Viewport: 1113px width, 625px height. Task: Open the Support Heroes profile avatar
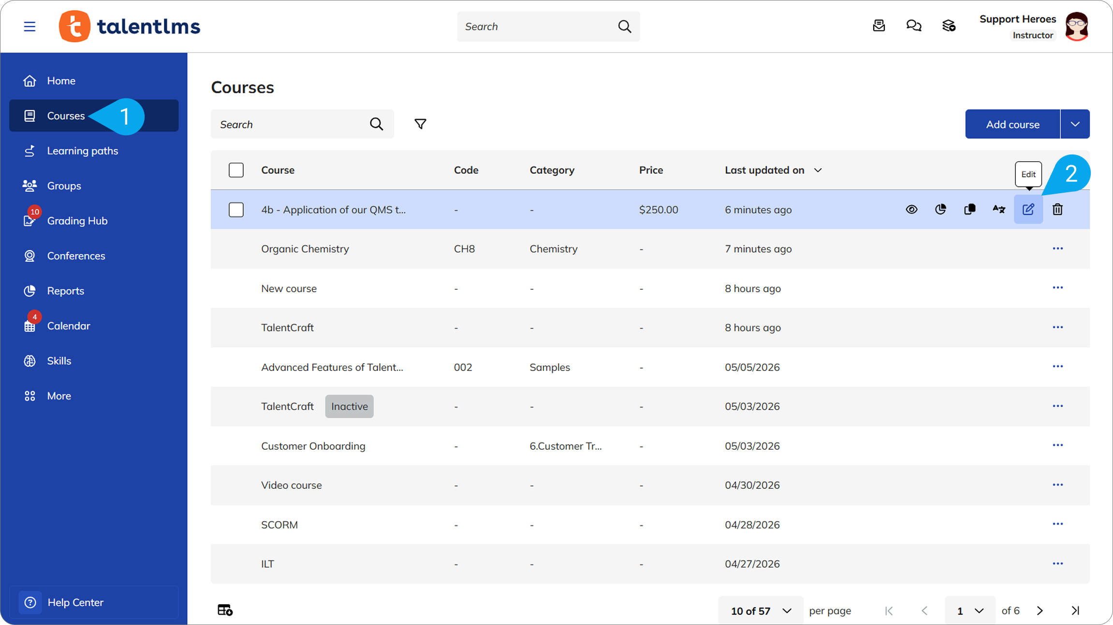1077,26
